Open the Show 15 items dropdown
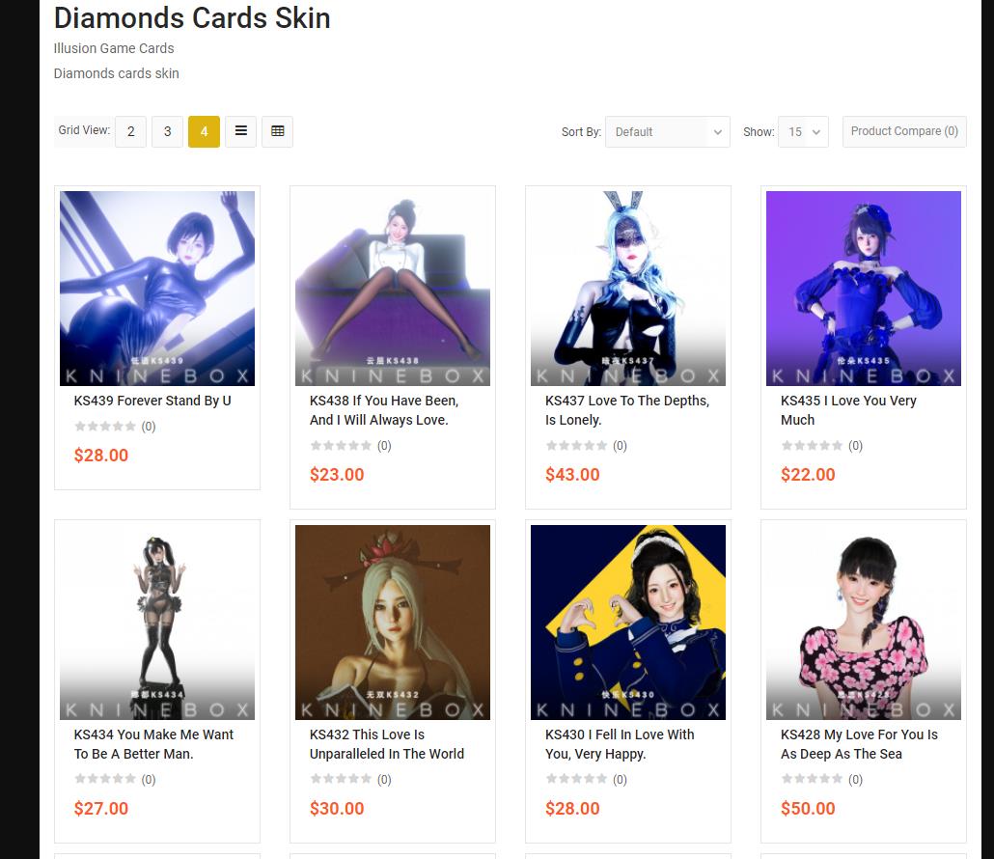 [x=803, y=132]
